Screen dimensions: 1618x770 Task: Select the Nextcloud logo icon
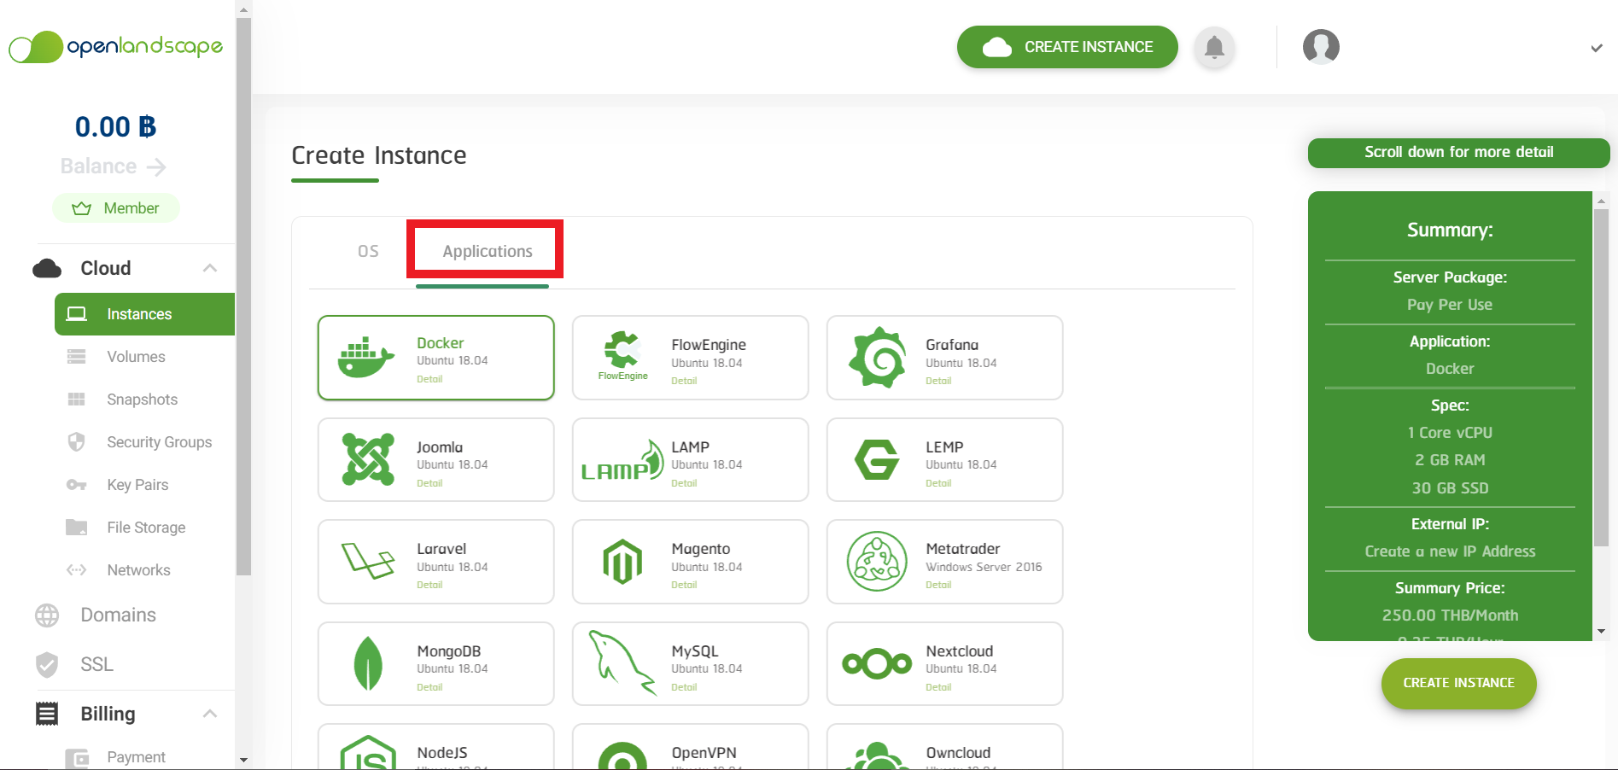877,663
